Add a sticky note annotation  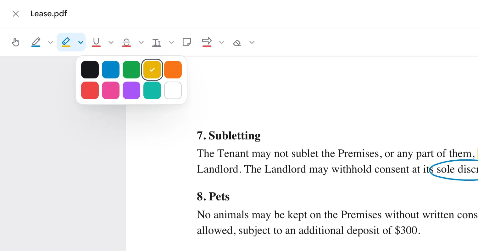(187, 42)
